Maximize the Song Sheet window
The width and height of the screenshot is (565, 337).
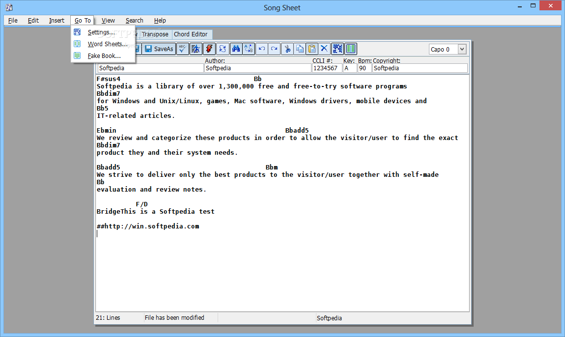click(533, 6)
